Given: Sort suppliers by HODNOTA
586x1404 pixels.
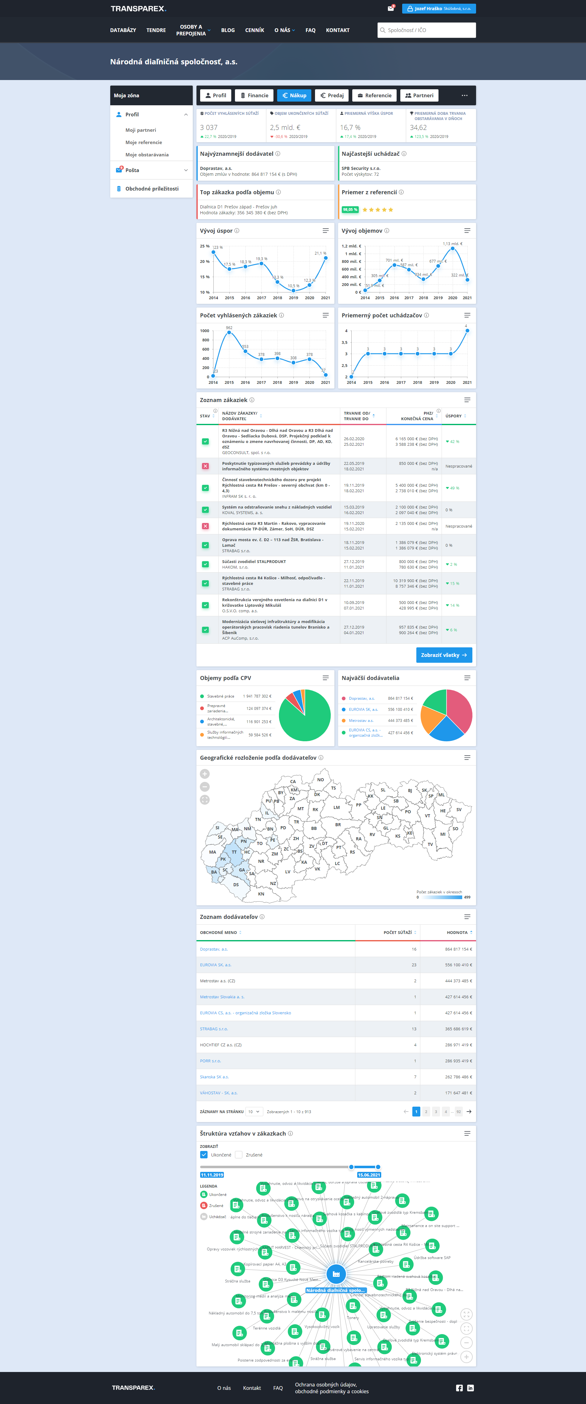Looking at the screenshot, I should click(459, 932).
